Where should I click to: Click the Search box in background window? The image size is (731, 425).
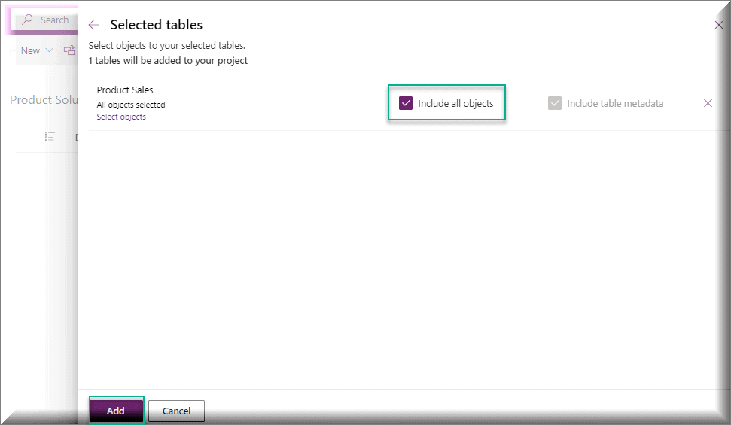[x=46, y=20]
